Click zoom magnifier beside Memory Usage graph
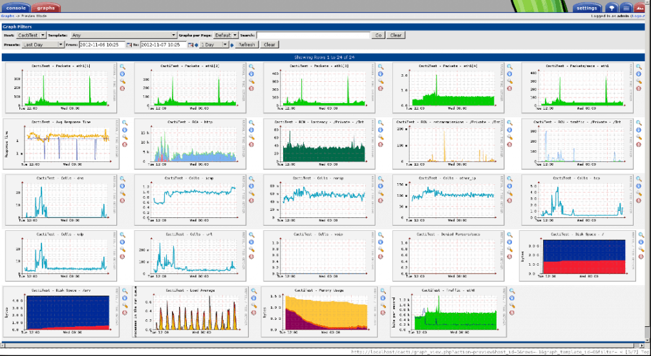Image resolution: width=651 pixels, height=356 pixels. tap(383, 291)
